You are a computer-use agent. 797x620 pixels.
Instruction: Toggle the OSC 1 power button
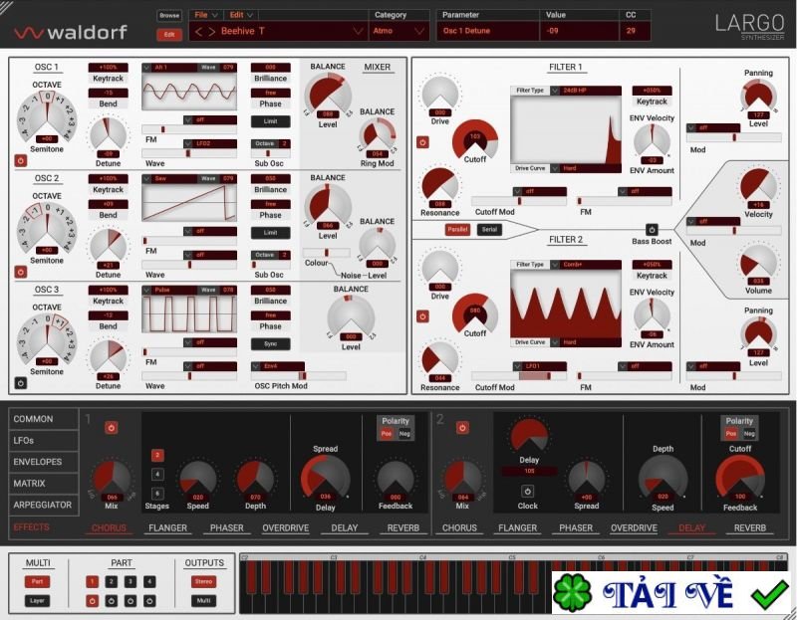[20, 159]
